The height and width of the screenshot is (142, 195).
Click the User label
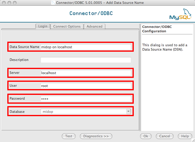[13, 85]
